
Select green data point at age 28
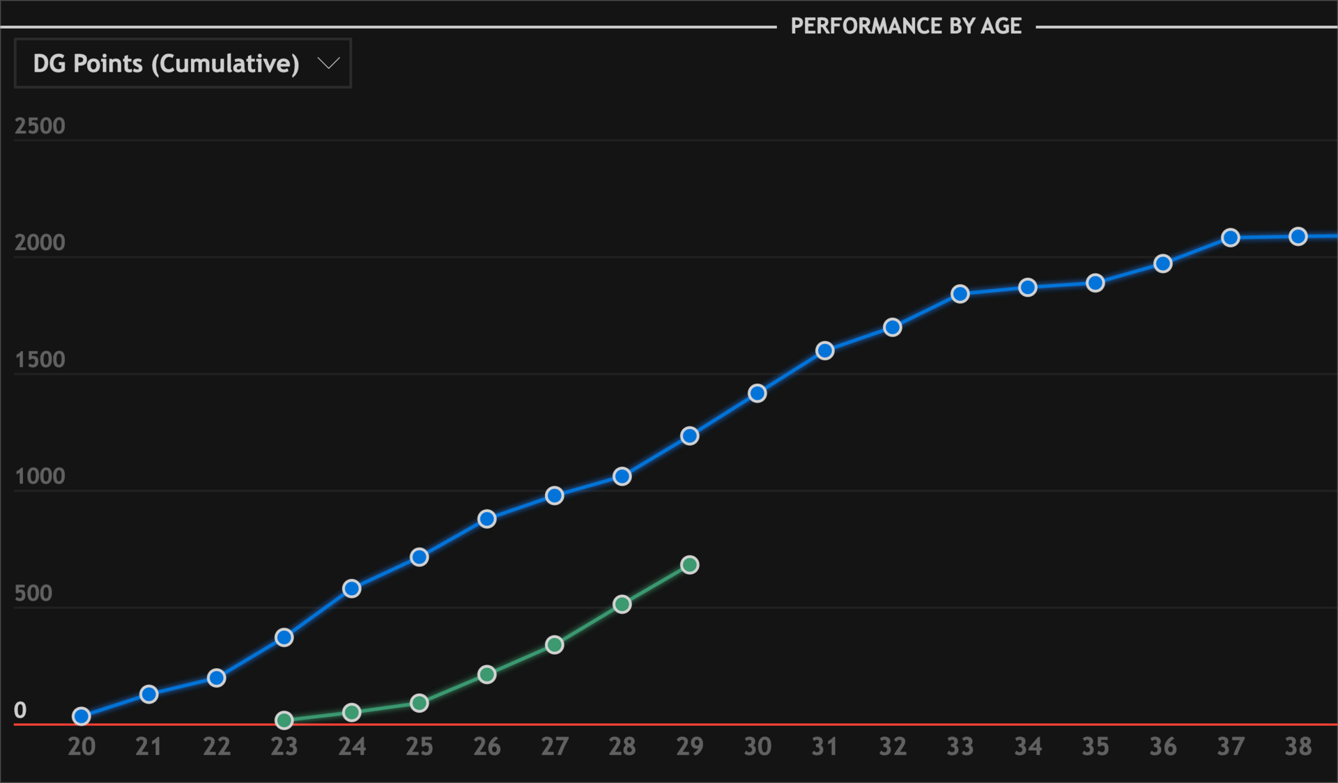622,604
